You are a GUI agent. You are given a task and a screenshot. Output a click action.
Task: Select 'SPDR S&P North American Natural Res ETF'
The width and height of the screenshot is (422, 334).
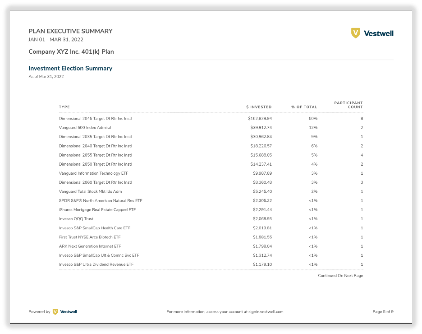point(101,201)
